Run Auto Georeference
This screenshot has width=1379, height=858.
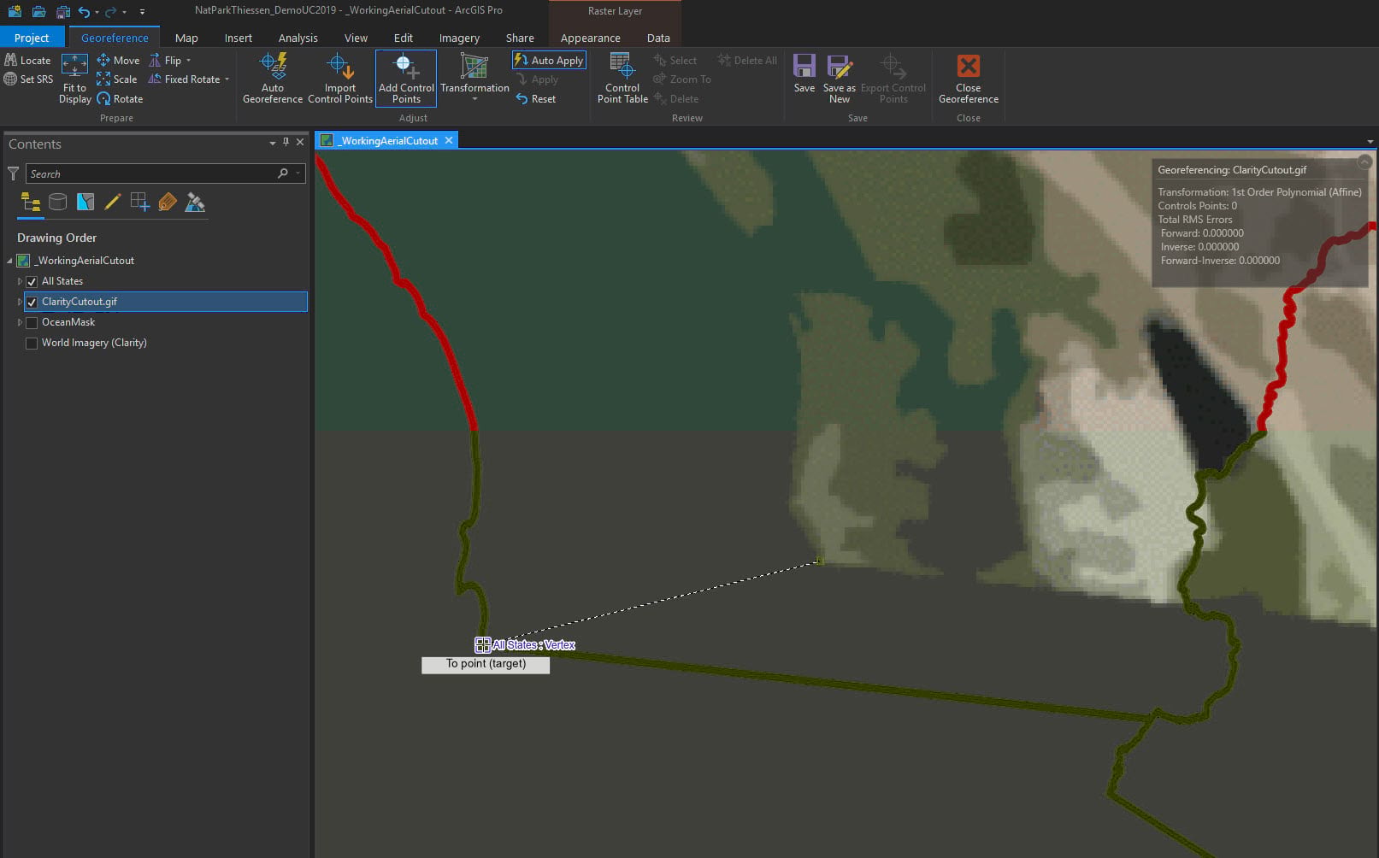coord(273,79)
